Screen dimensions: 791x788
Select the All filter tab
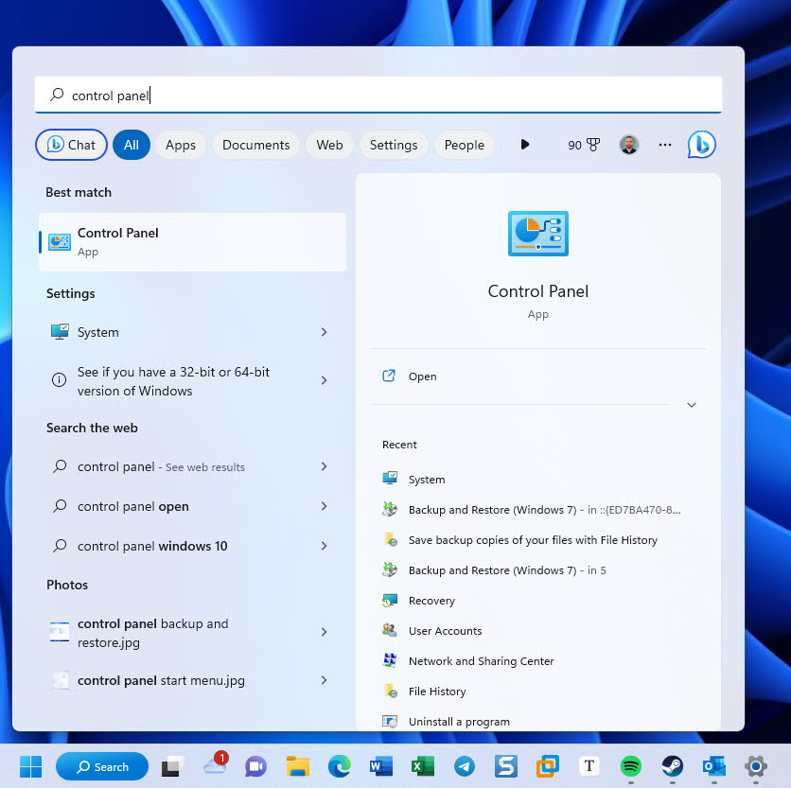click(x=132, y=145)
